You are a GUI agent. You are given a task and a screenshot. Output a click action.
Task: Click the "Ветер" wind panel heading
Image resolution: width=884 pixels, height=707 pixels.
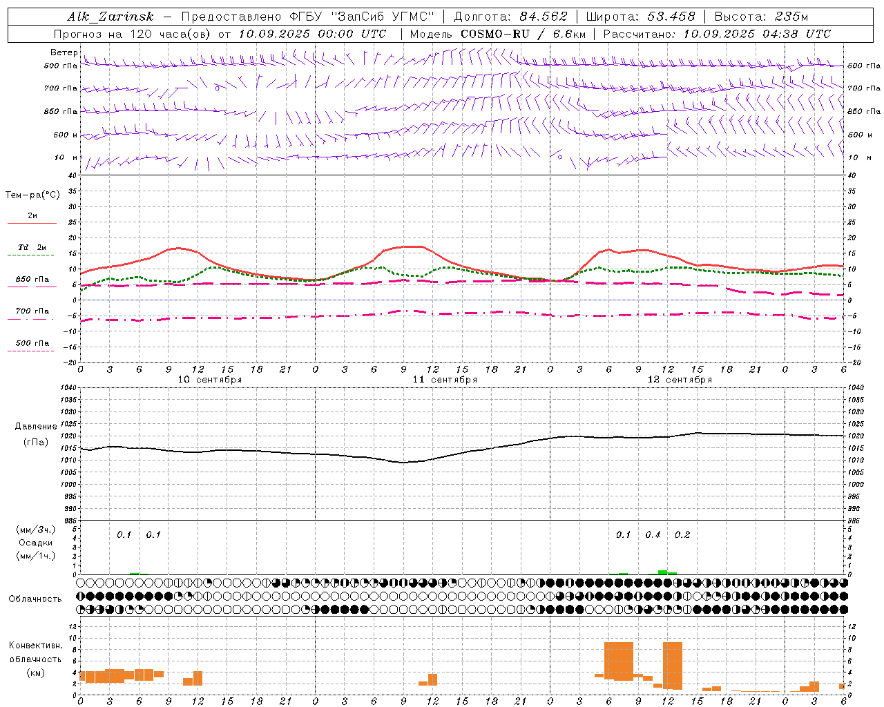[x=64, y=52]
